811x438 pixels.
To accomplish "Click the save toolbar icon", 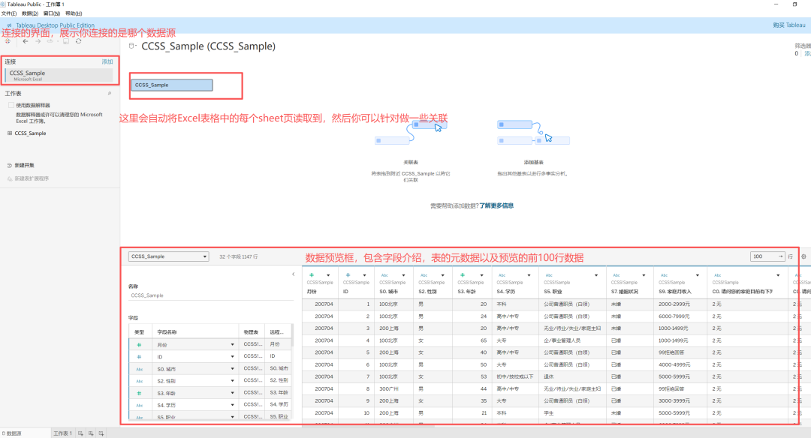I will click(66, 41).
